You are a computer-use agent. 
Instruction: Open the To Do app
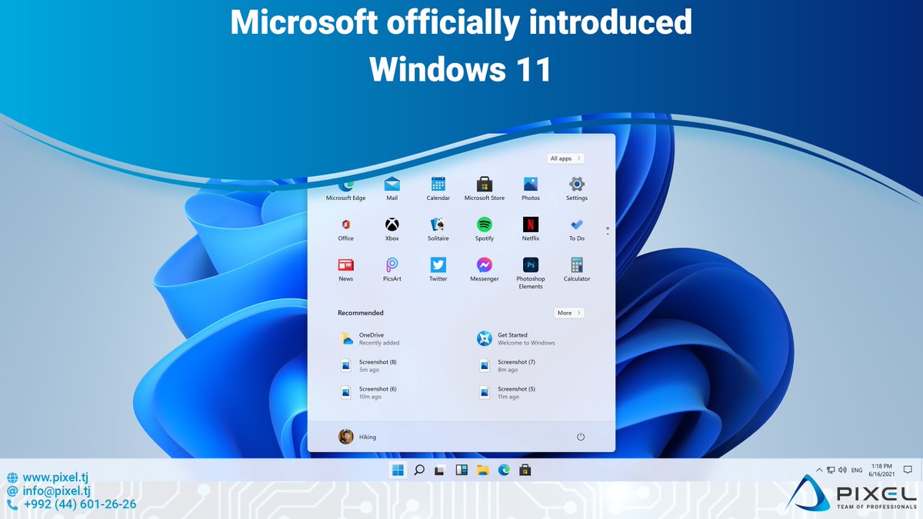[x=577, y=230]
